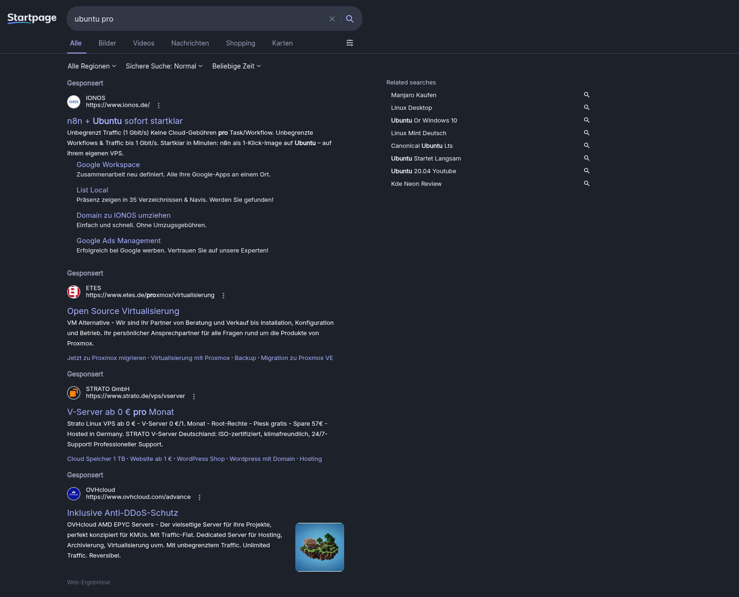739x597 pixels.
Task: Switch to the Bilder tab
Action: tap(107, 43)
